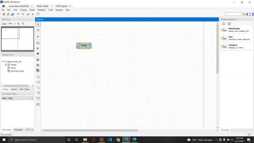Open the Zoom percentage dropdown
Image resolution: width=254 pixels, height=143 pixels.
click(15, 24)
